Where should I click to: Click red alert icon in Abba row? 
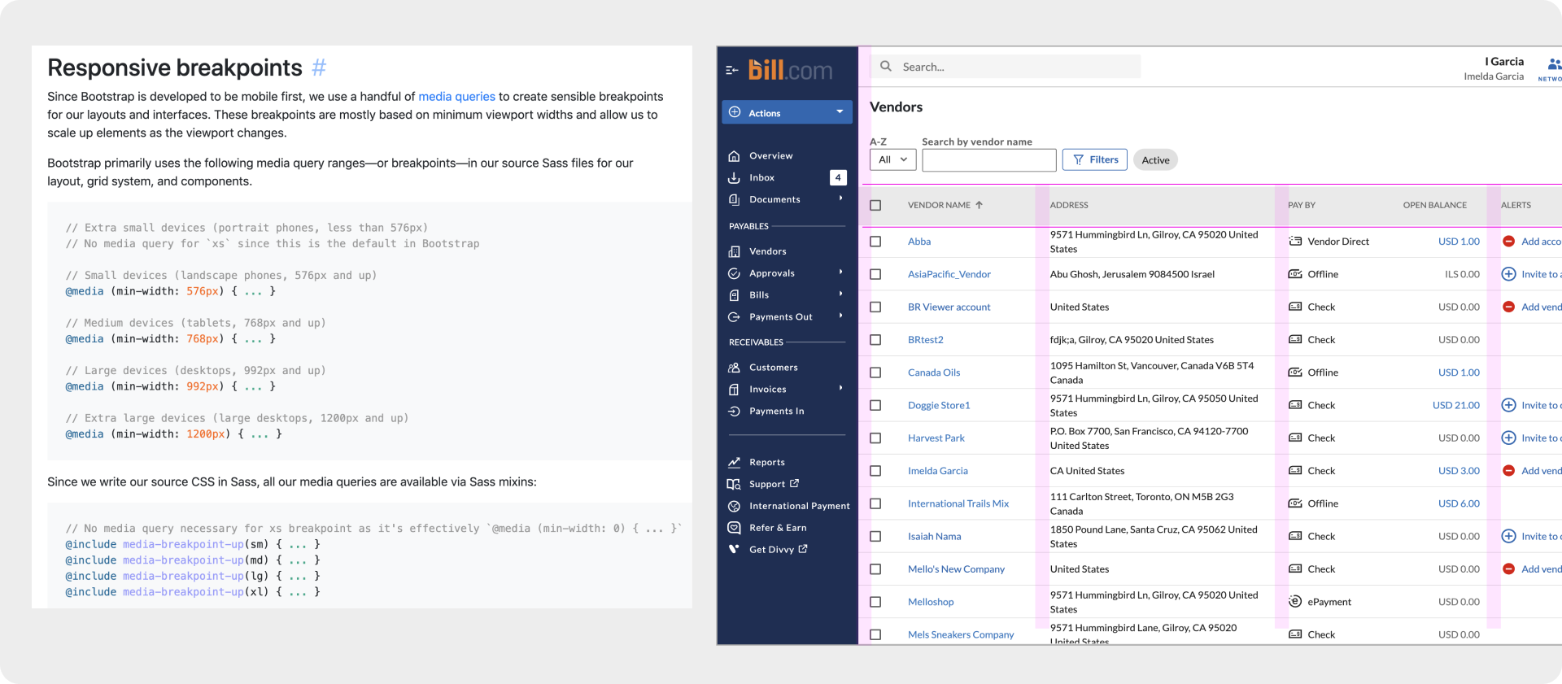(x=1508, y=242)
